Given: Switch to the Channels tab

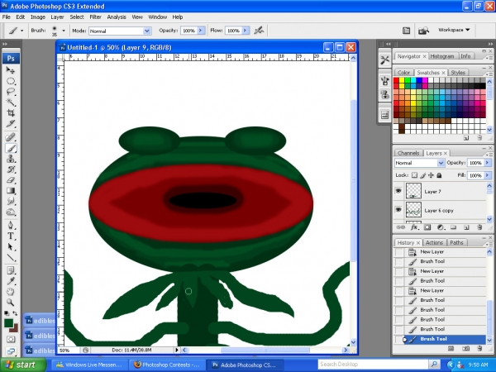Looking at the screenshot, I should [408, 153].
